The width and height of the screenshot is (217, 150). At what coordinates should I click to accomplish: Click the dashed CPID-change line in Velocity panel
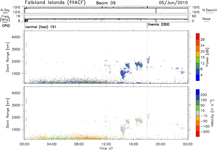[x=147, y=113]
